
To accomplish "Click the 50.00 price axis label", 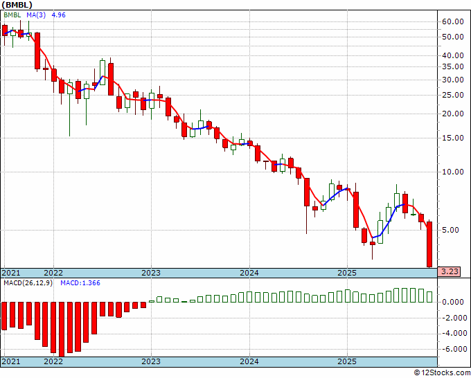I will click(x=453, y=37).
